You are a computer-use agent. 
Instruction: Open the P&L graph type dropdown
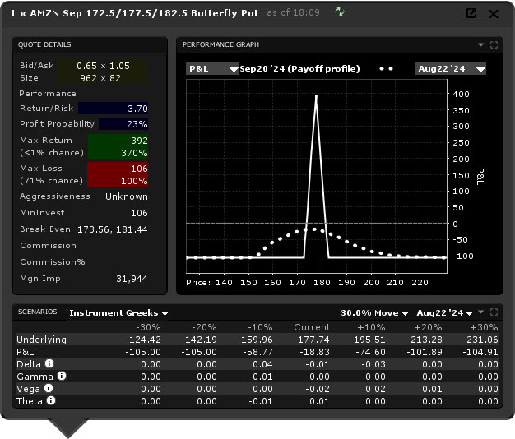(212, 69)
